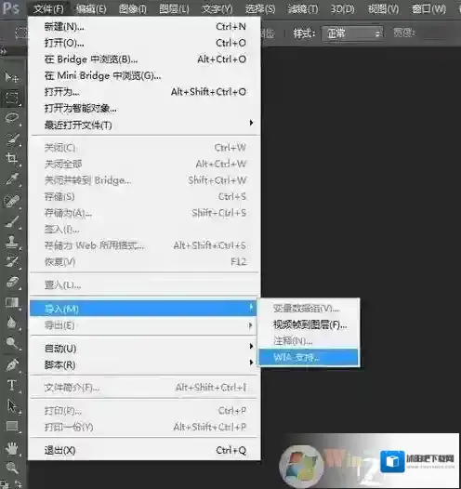Viewport: 461px width, 489px height.
Task: Click the Photoshop Ps logo
Action: coord(10,8)
